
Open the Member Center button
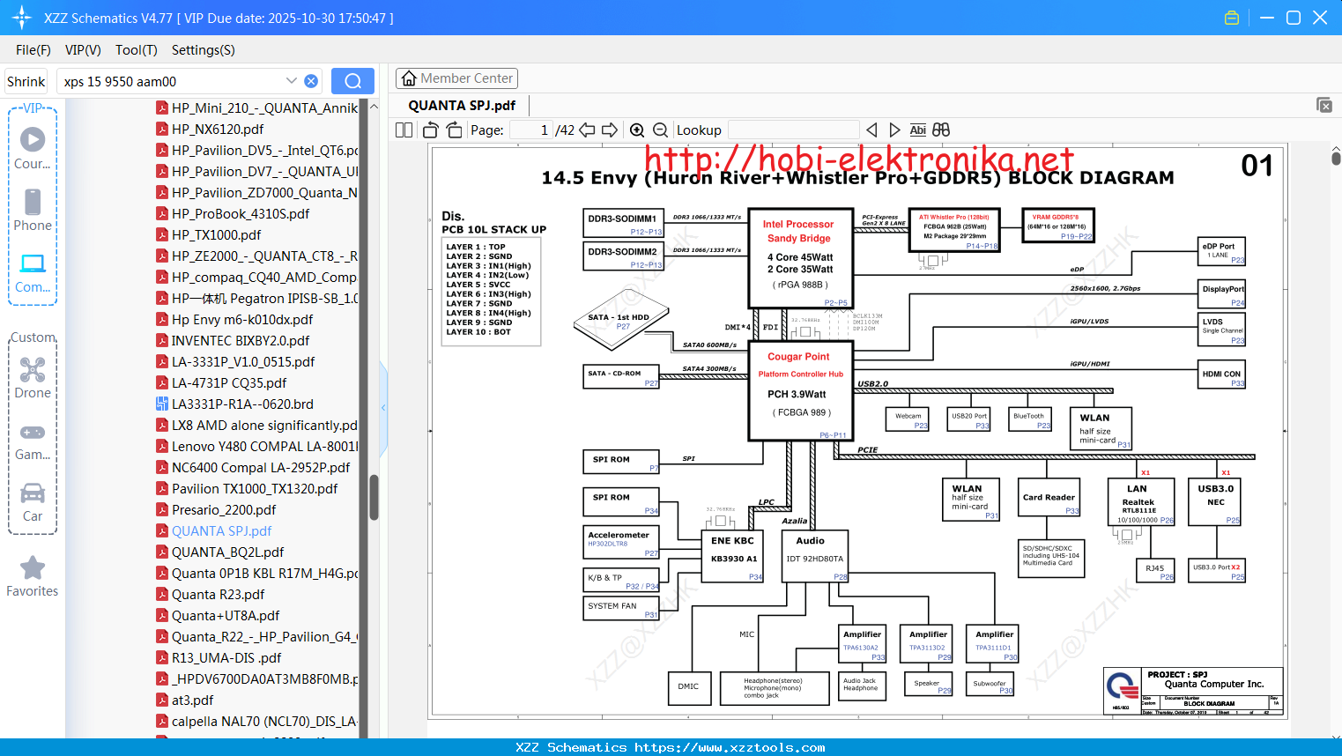[x=456, y=78]
